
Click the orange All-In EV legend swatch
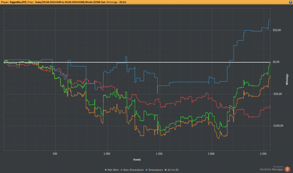pos(165,170)
